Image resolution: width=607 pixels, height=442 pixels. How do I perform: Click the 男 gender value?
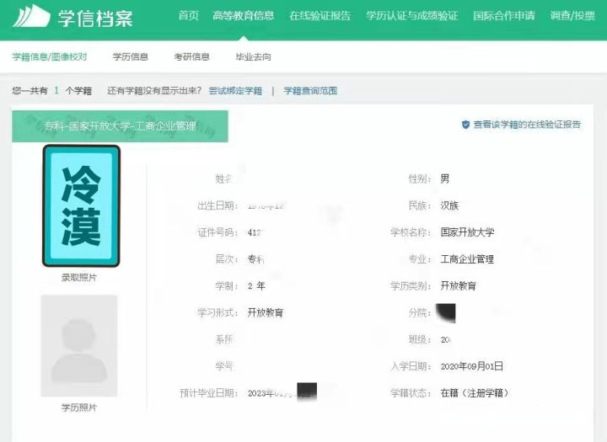[445, 178]
